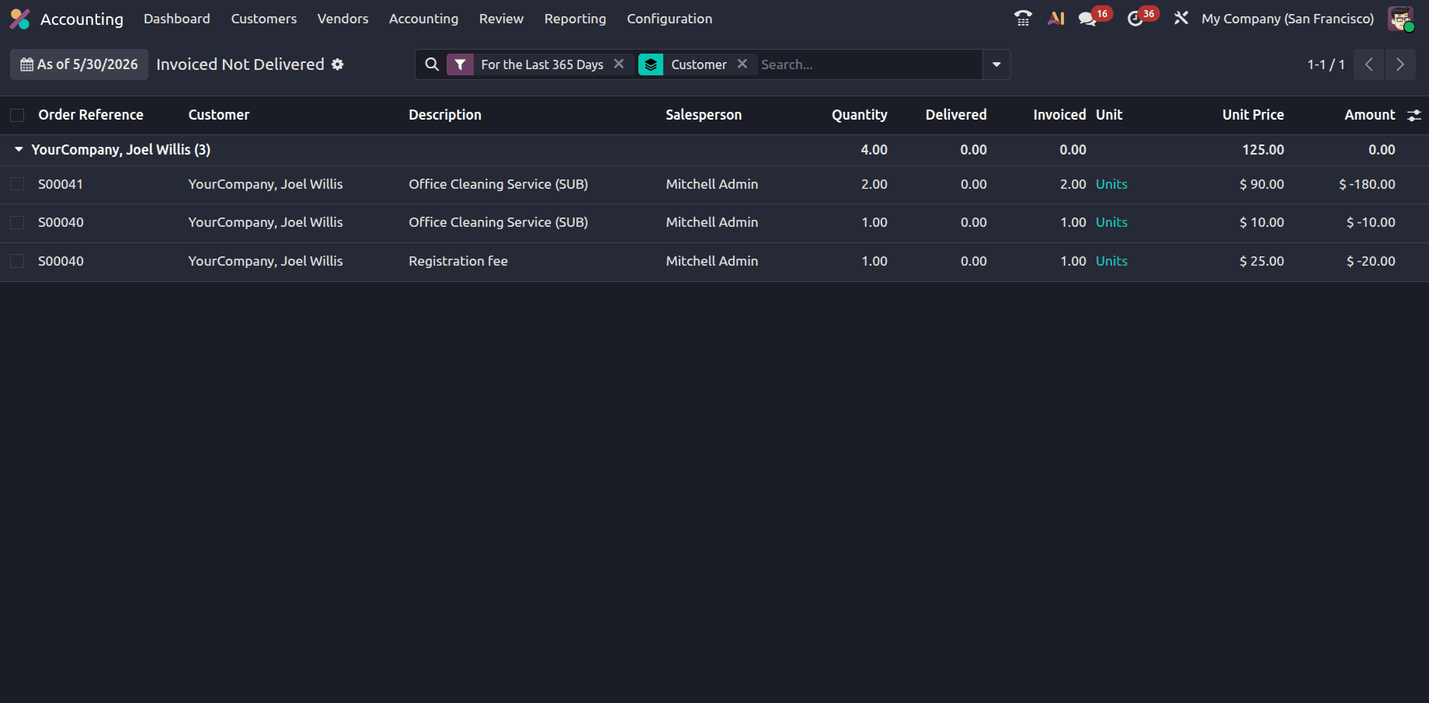
Task: Open the Dashboard menu
Action: (x=177, y=19)
